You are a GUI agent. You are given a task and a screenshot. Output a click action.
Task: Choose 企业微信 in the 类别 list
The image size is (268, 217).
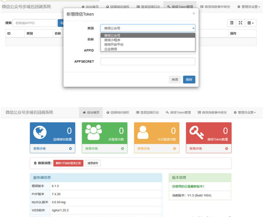tap(111, 49)
